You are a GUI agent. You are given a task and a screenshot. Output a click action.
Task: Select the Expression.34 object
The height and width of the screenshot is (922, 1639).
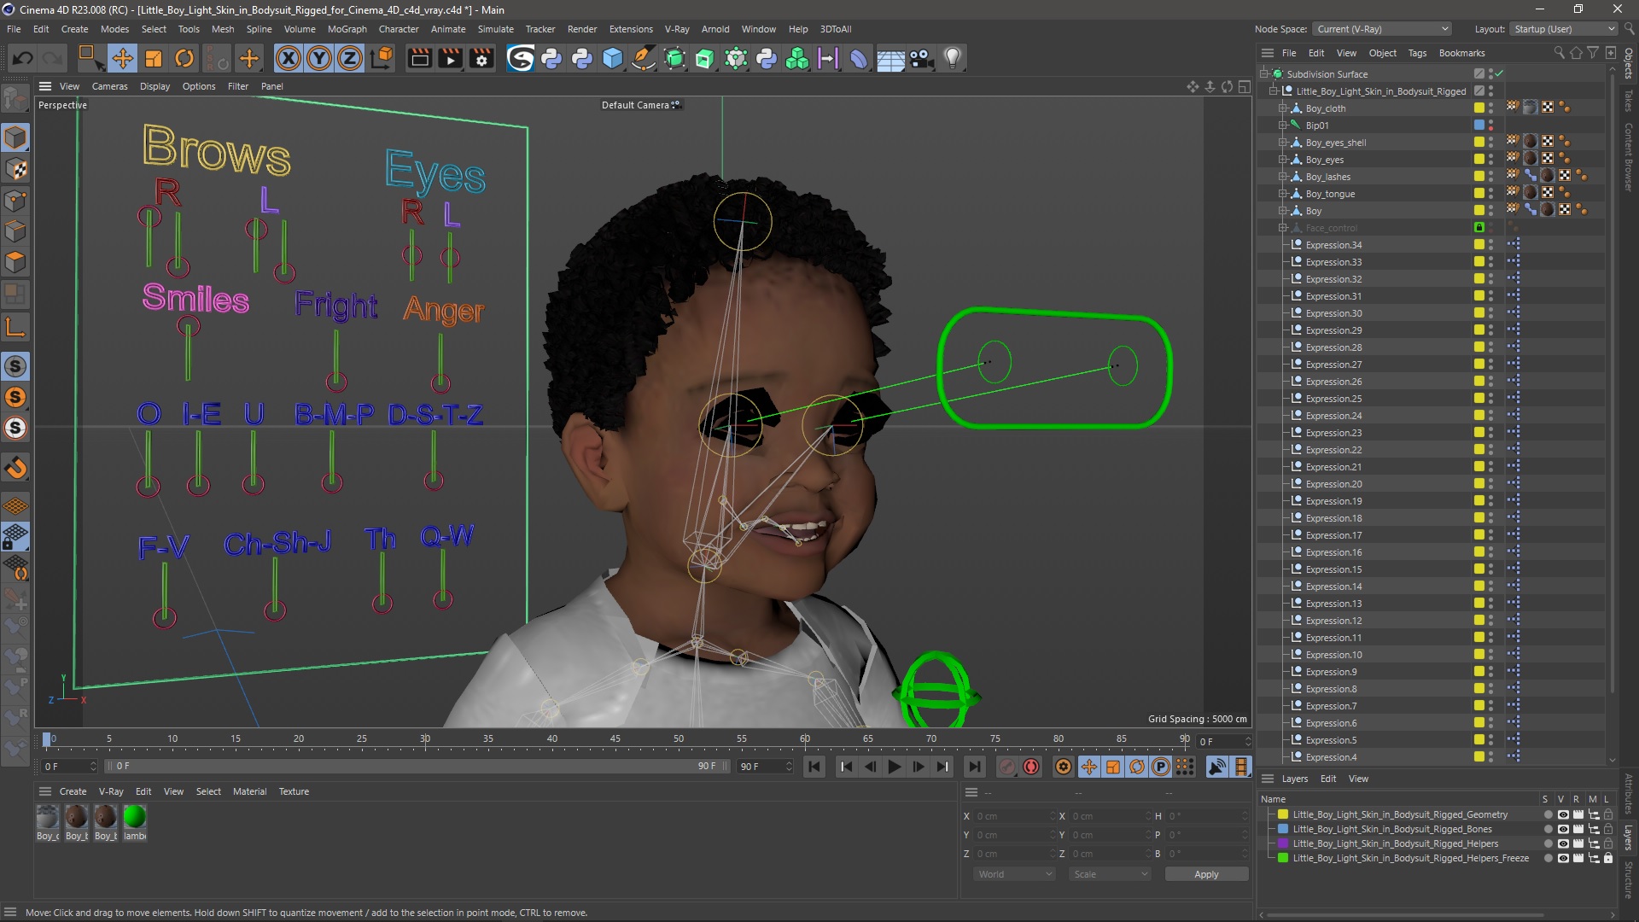(x=1333, y=245)
